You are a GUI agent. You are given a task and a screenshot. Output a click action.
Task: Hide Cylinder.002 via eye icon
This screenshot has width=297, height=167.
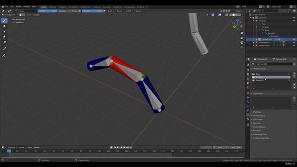click(x=294, y=39)
